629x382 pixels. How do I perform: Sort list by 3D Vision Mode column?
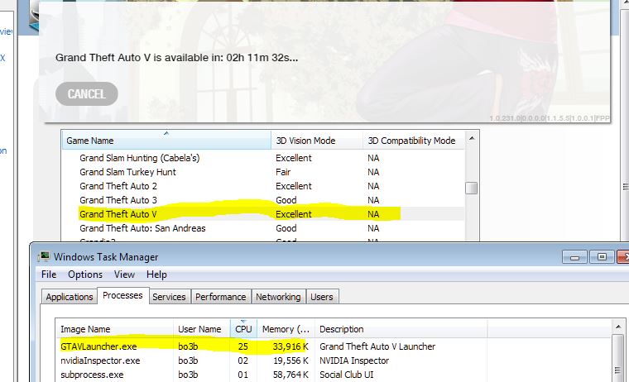click(x=317, y=141)
